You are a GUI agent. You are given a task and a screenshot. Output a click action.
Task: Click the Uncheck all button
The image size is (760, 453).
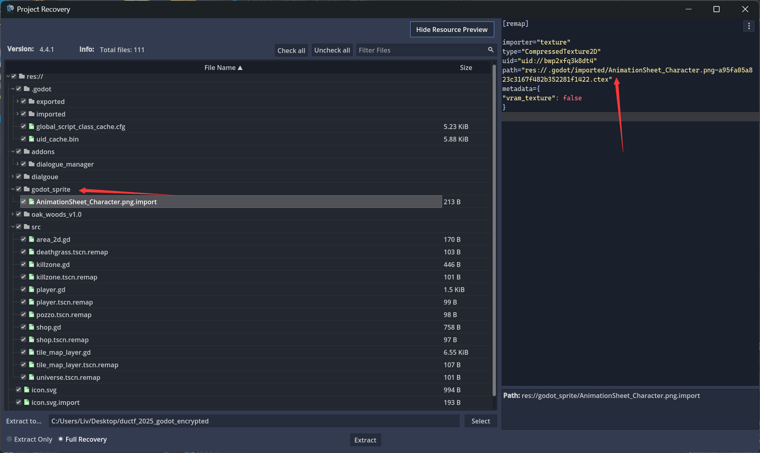click(x=332, y=50)
